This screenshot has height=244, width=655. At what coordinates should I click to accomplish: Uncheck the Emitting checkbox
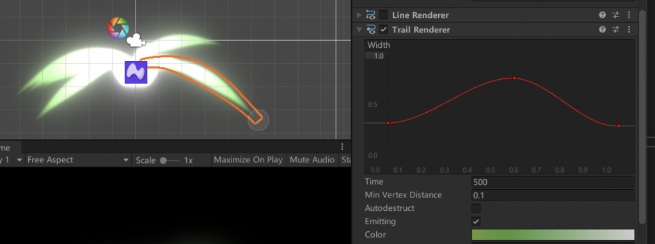point(476,222)
